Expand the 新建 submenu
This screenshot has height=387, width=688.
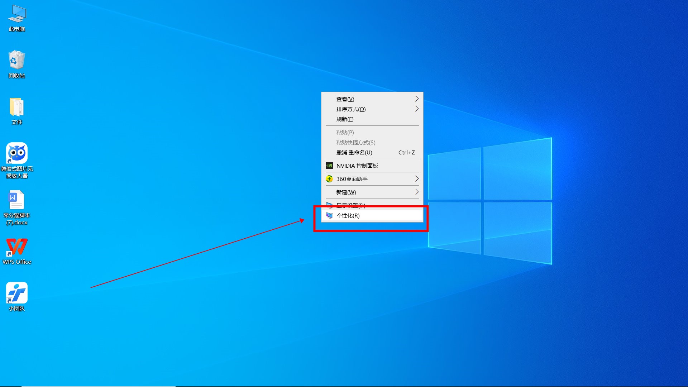(x=416, y=192)
